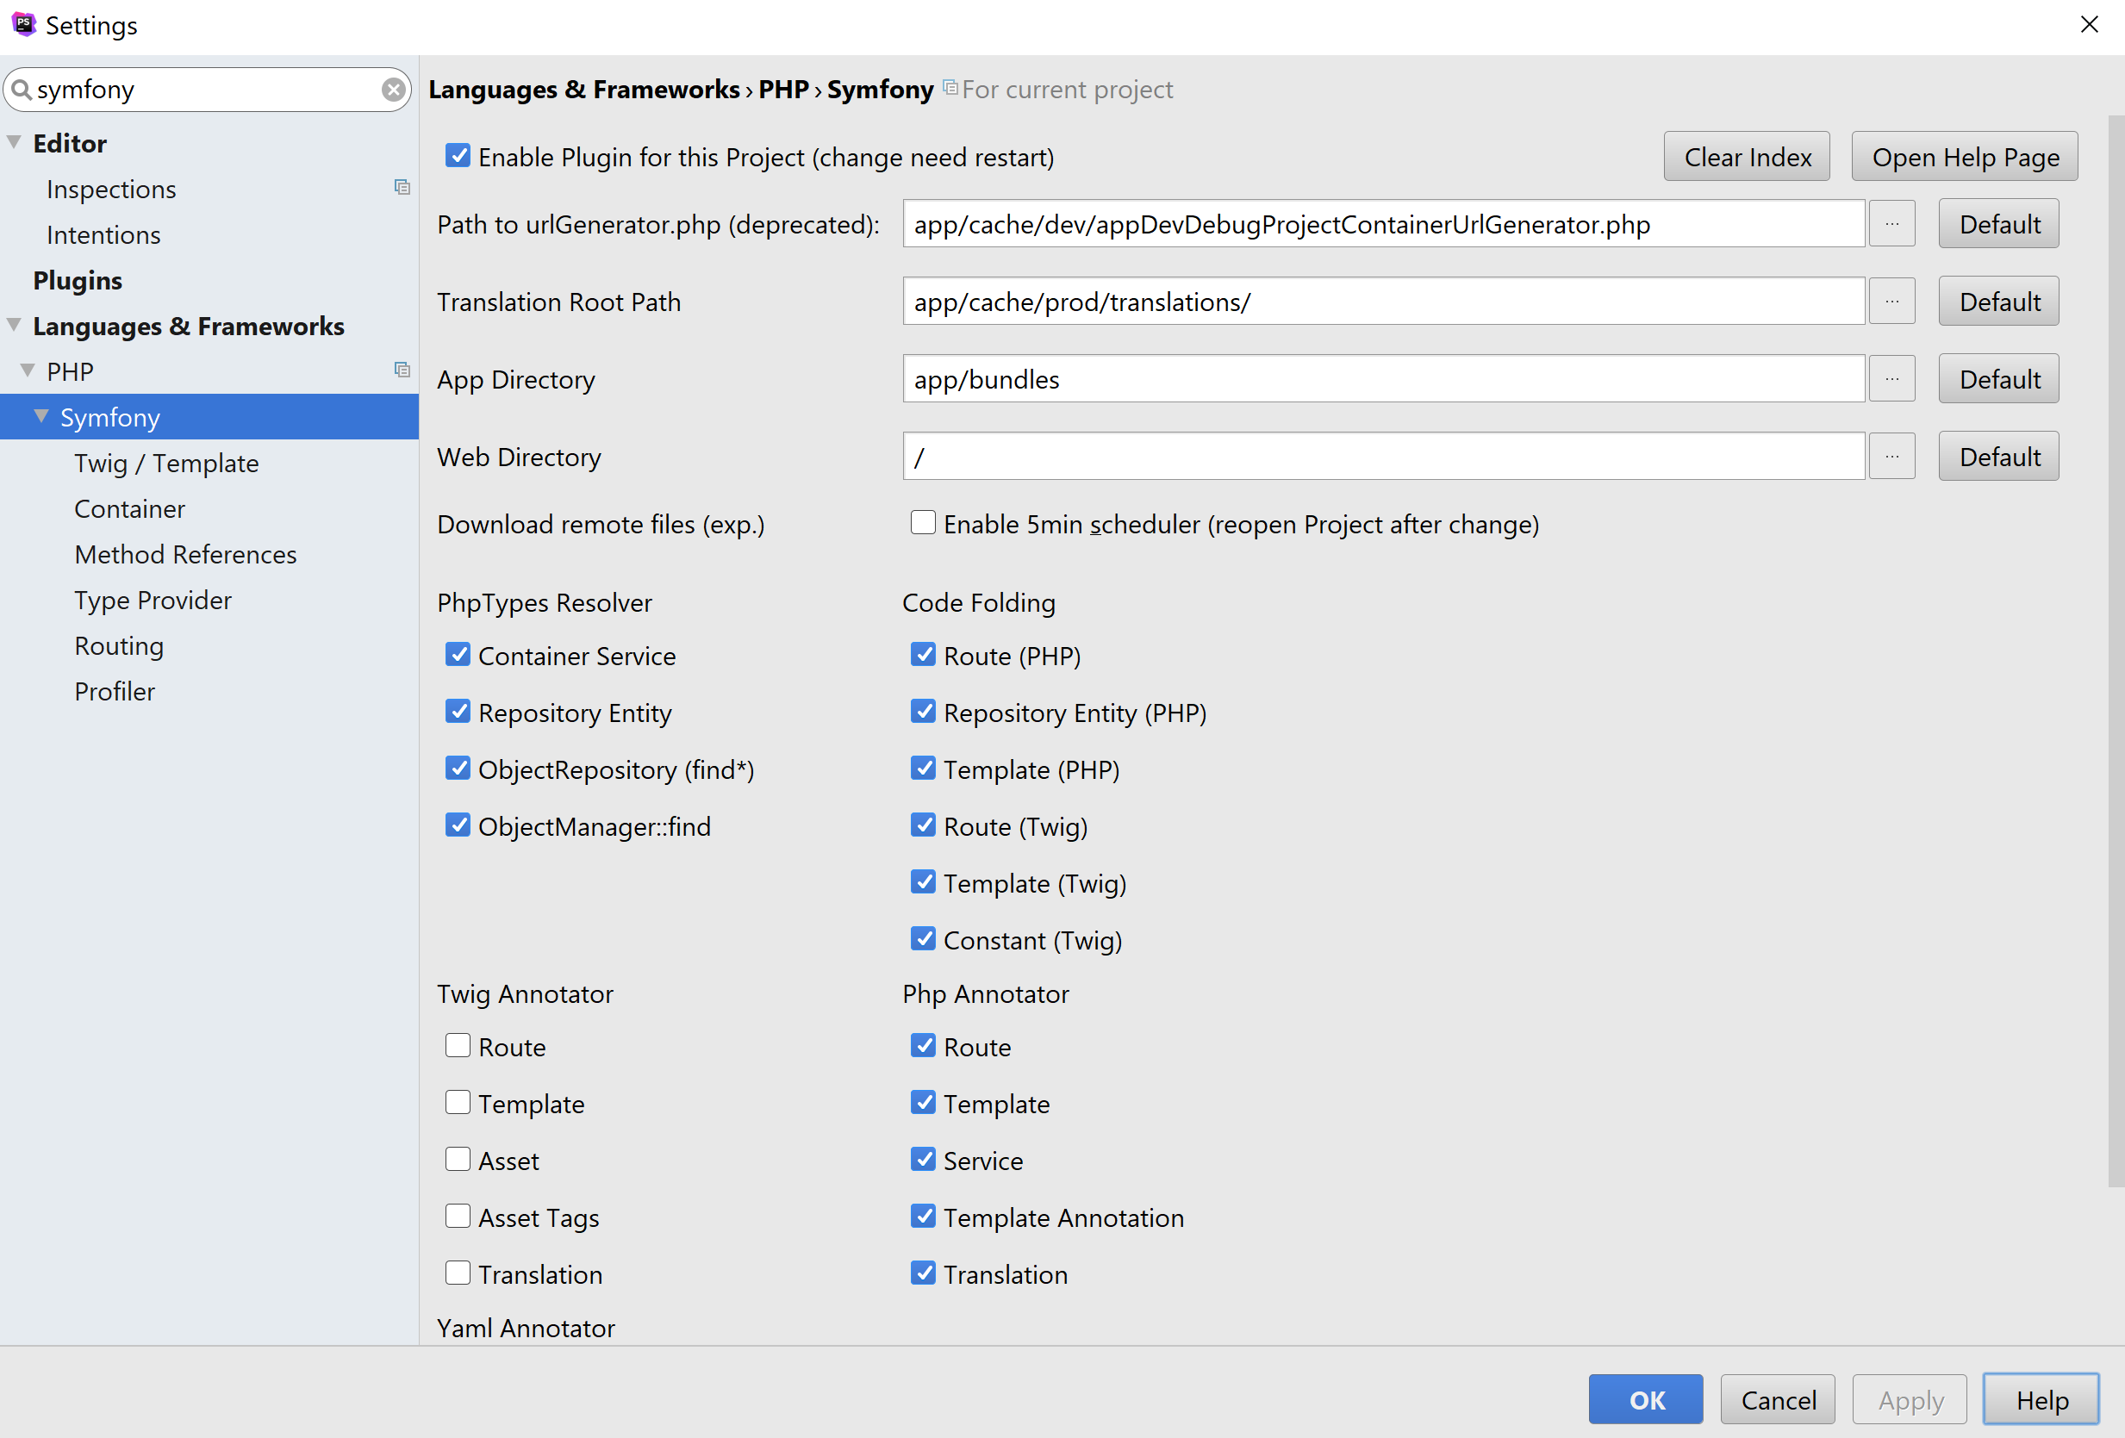This screenshot has height=1438, width=2125.
Task: Open Profiler settings
Action: coord(115,692)
